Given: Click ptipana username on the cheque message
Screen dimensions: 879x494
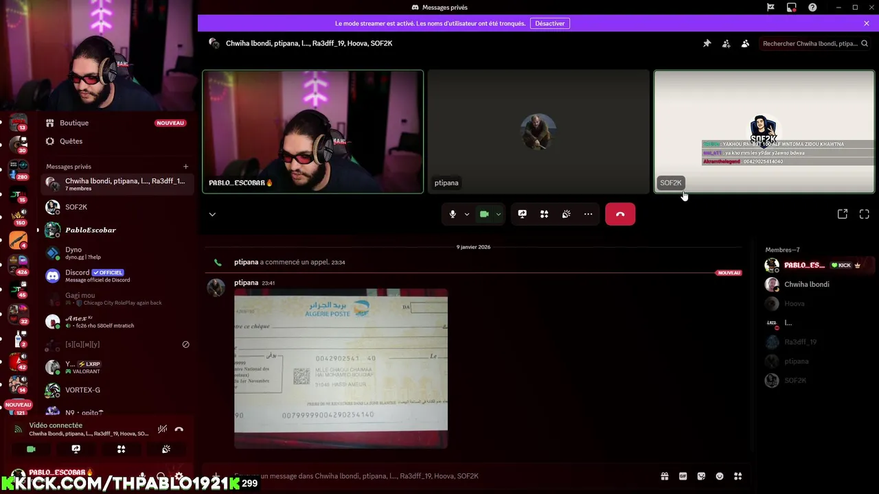Looking at the screenshot, I should (246, 283).
